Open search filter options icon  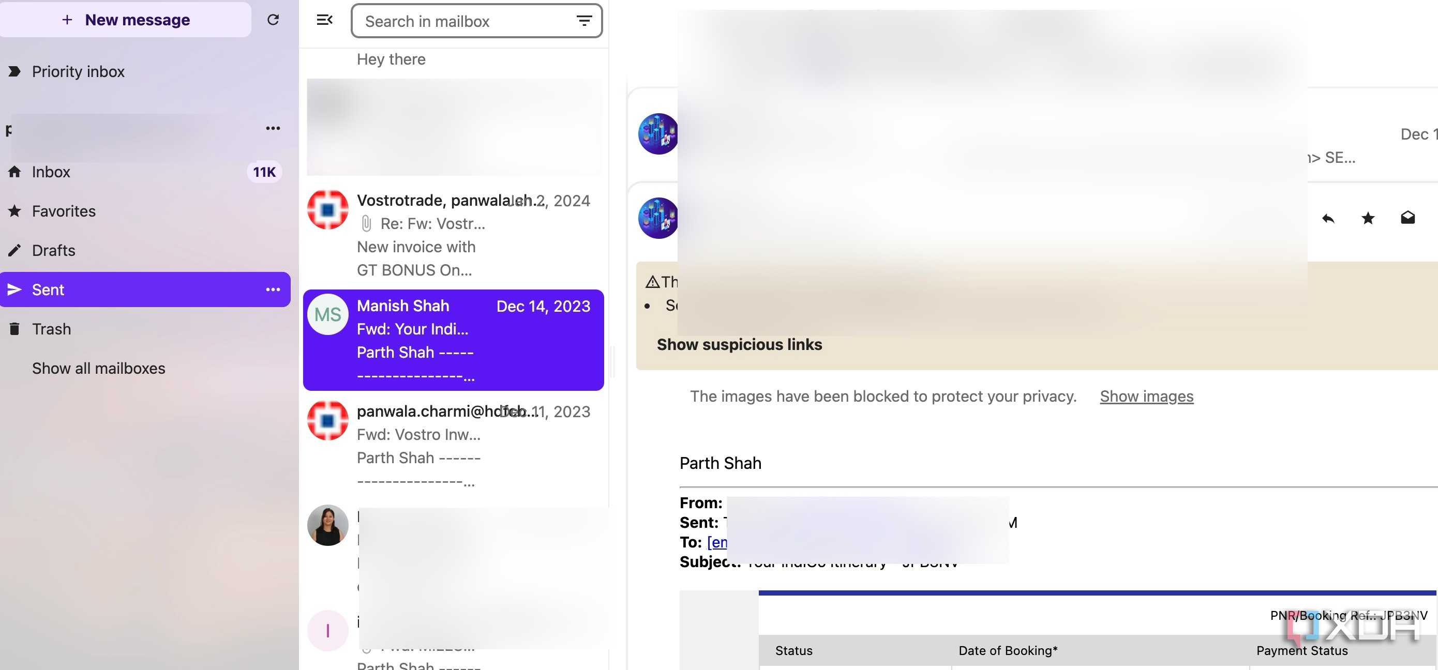click(583, 21)
